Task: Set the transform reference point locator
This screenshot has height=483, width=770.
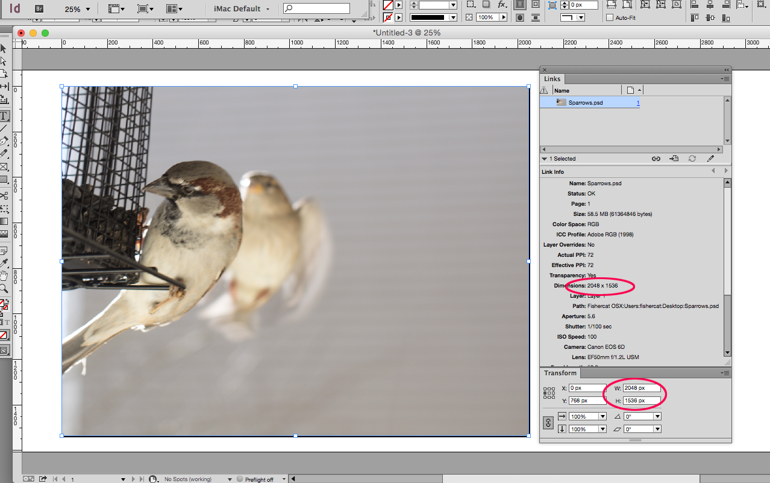Action: coord(549,393)
